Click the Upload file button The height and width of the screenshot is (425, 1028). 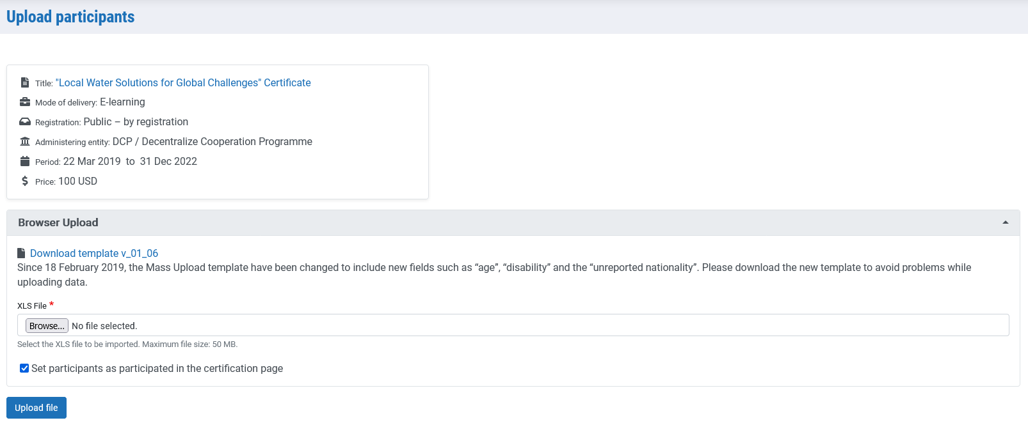point(36,408)
